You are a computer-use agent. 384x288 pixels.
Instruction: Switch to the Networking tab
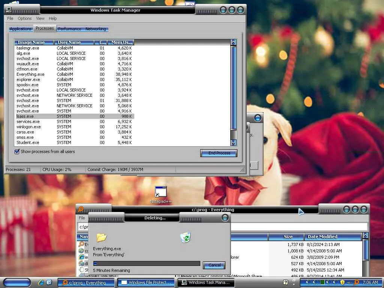(x=96, y=29)
